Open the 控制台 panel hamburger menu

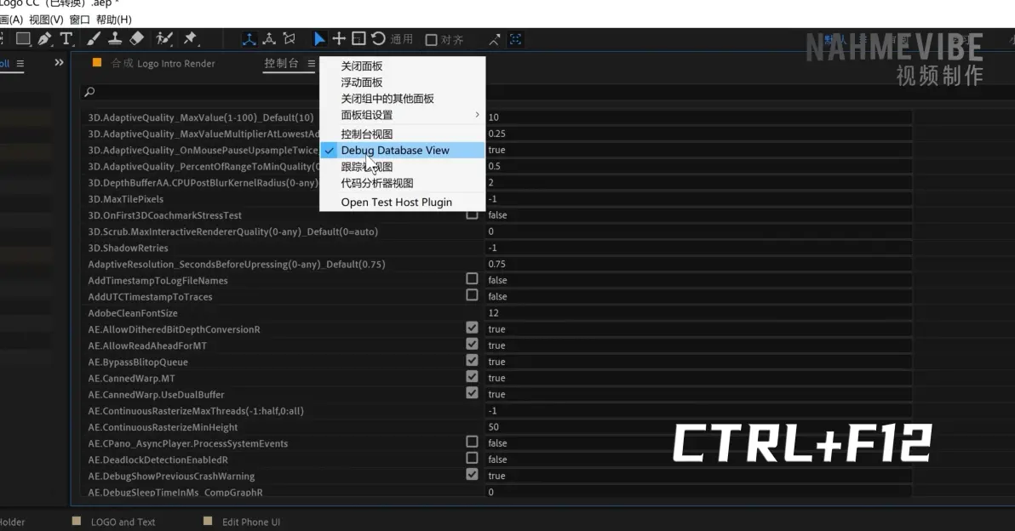click(x=311, y=63)
